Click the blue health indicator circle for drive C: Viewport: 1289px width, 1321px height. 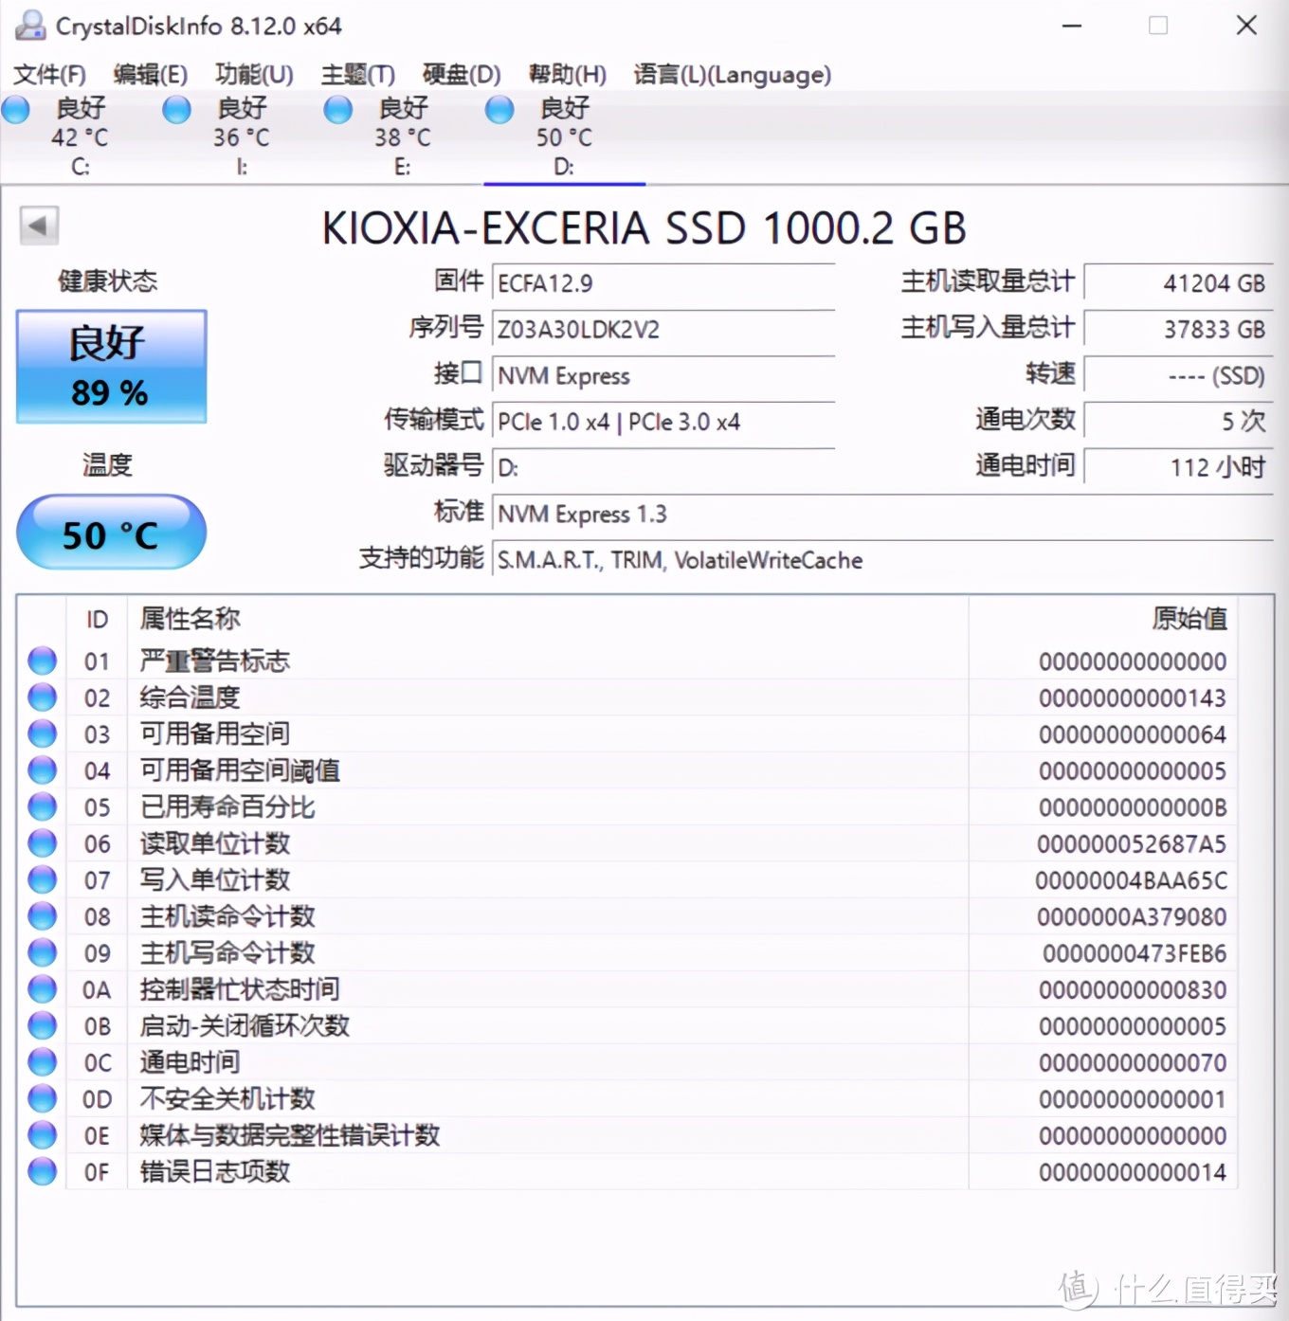click(x=16, y=110)
